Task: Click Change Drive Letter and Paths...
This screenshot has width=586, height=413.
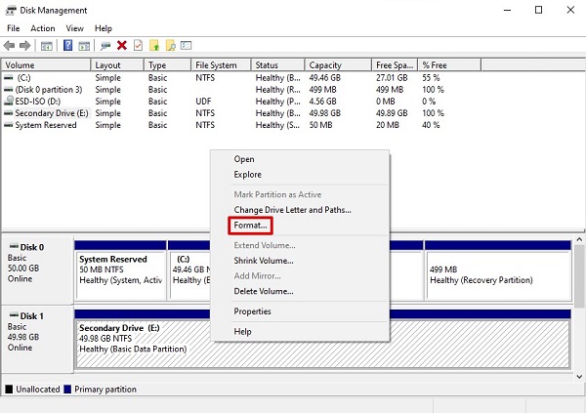Action: [292, 210]
